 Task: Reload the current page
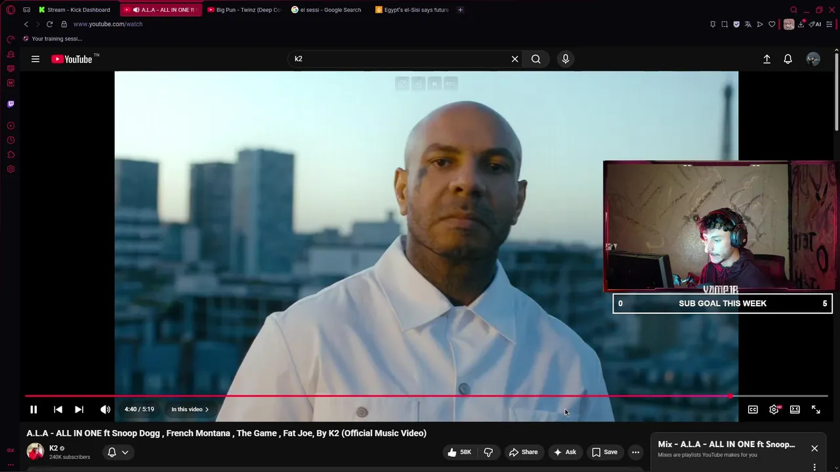tap(49, 24)
